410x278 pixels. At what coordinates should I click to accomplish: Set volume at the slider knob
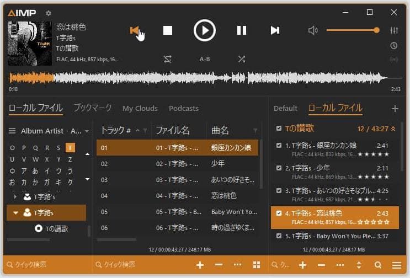[376, 30]
